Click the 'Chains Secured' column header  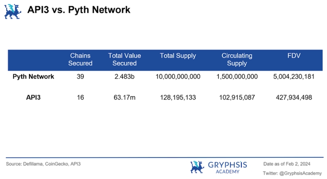pyautogui.click(x=80, y=59)
